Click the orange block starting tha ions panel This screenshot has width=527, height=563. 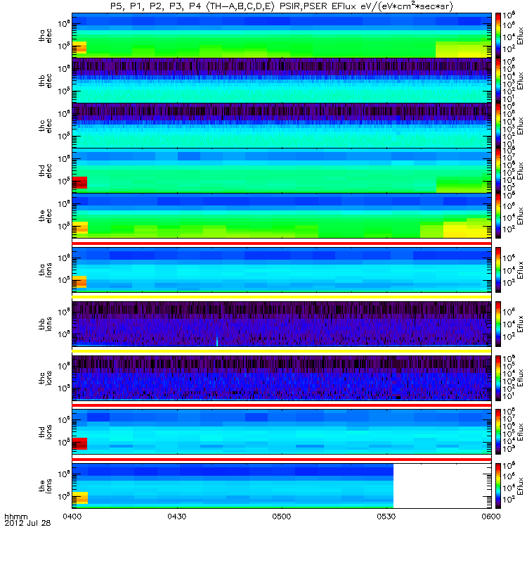79,282
